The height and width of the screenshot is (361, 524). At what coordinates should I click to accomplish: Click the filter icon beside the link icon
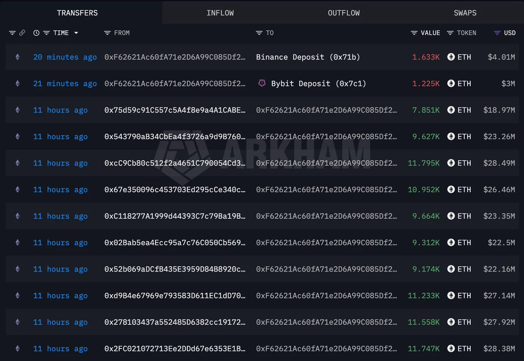tap(12, 33)
